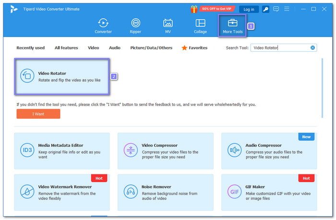Clear the search tool field
Screen dimensions: 336x220
click(312, 48)
